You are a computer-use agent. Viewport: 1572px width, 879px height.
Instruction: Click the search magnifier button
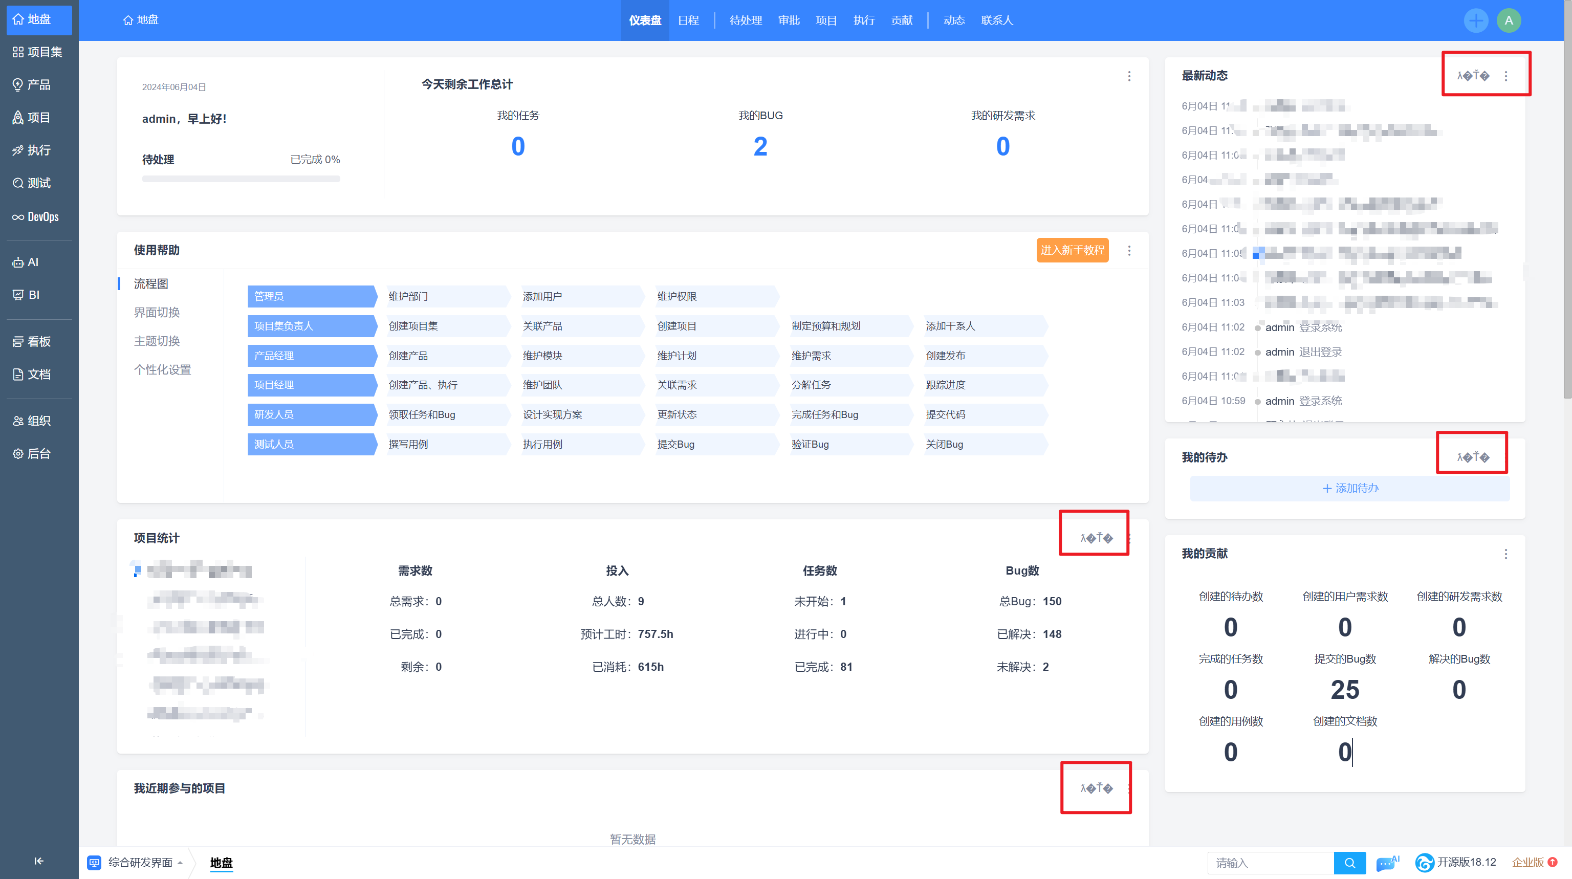[x=1349, y=863]
